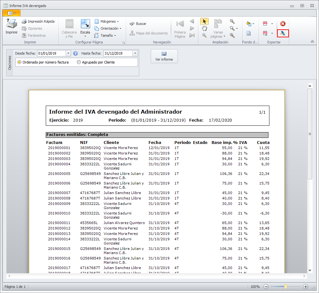Select Ordenado por número factura option
The height and width of the screenshot is (293, 319).
20,62
